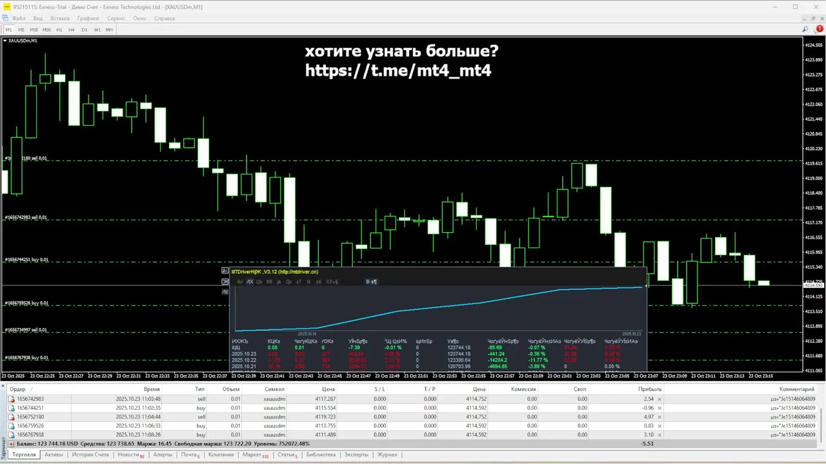Switch to the Компания tab
The width and height of the screenshot is (826, 464).
221,455
